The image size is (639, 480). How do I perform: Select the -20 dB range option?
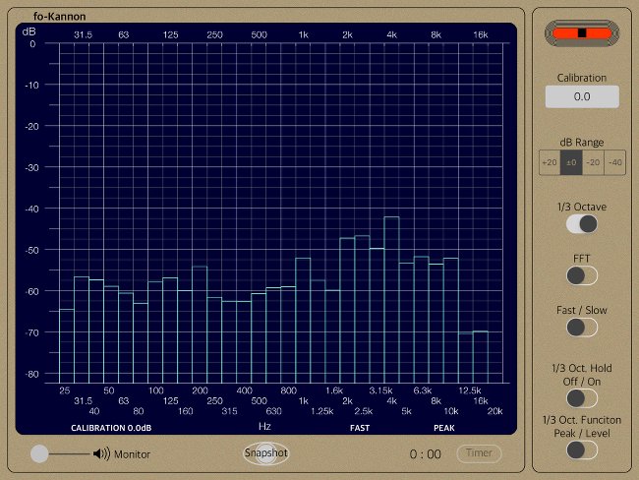[x=593, y=162]
